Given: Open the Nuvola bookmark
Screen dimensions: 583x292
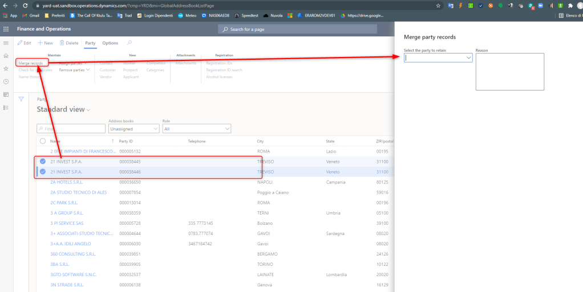Looking at the screenshot, I should coord(273,15).
